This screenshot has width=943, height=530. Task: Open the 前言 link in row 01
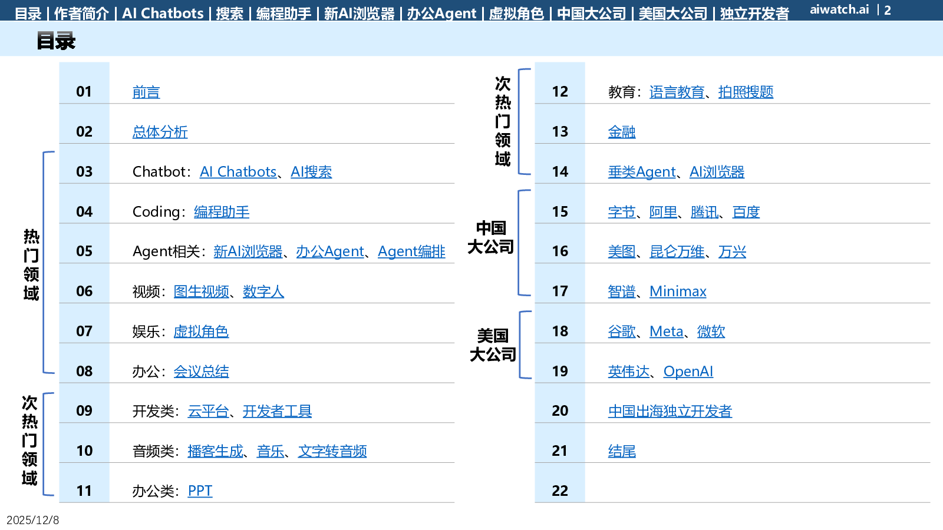point(146,92)
